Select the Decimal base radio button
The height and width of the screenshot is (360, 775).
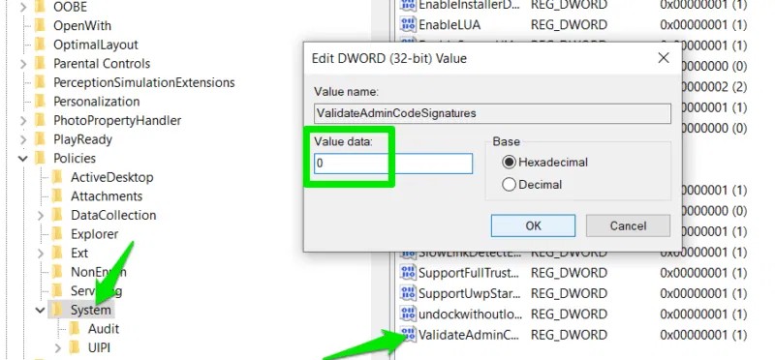pos(509,185)
